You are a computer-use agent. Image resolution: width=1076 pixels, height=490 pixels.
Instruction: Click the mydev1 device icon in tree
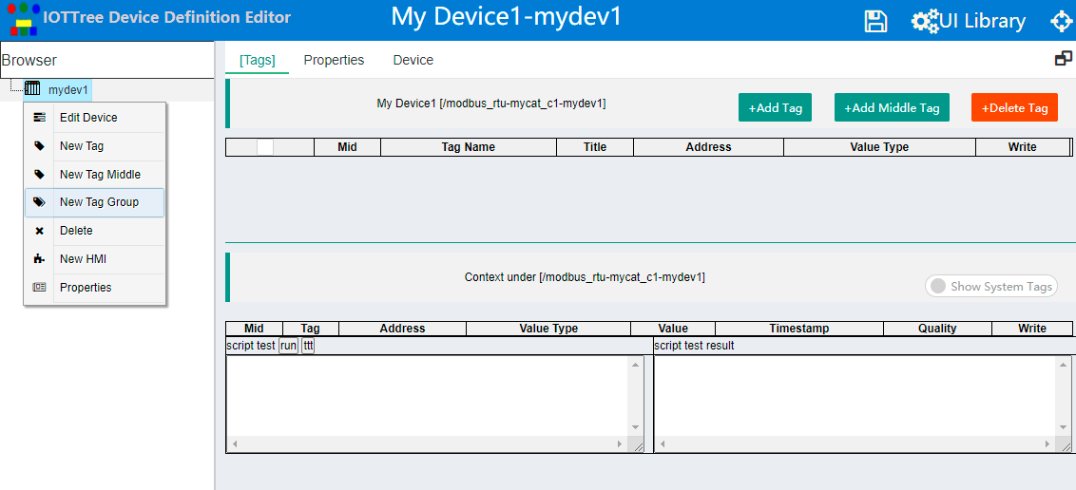point(32,88)
